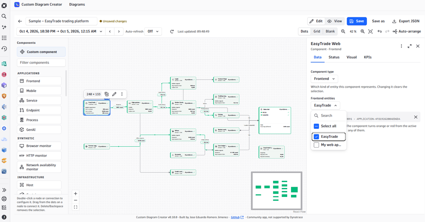This screenshot has width=425, height=222.
Task: Close the EasyTrade Web details panel
Action: click(418, 46)
